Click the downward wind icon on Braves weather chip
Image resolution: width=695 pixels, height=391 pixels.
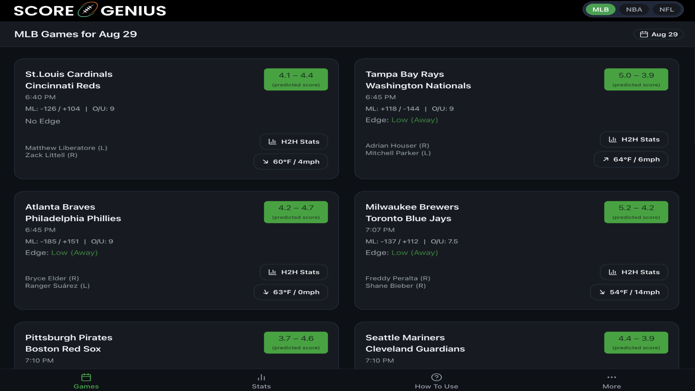[x=267, y=292]
